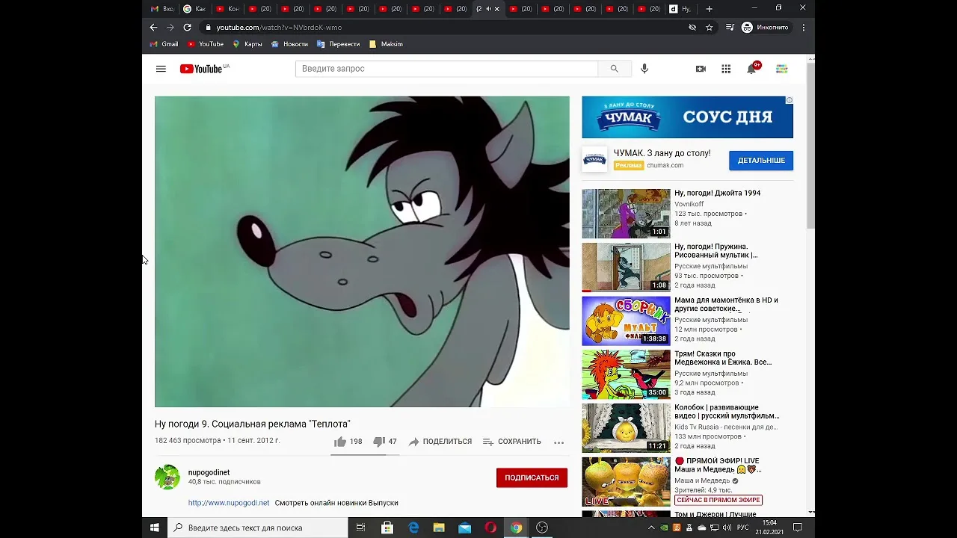This screenshot has height=538, width=957.
Task: Open the YouTube guide hamburger menu
Action: 161,69
